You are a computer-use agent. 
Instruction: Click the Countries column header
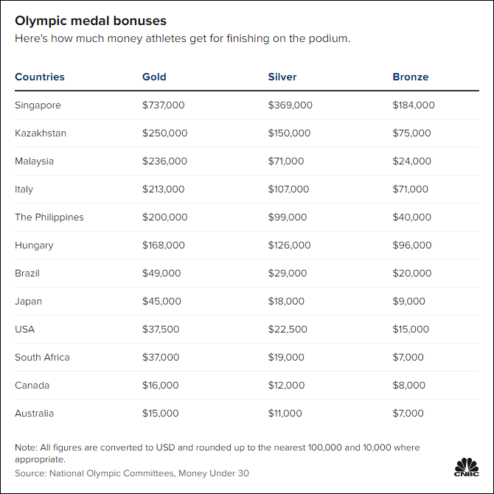tap(40, 77)
